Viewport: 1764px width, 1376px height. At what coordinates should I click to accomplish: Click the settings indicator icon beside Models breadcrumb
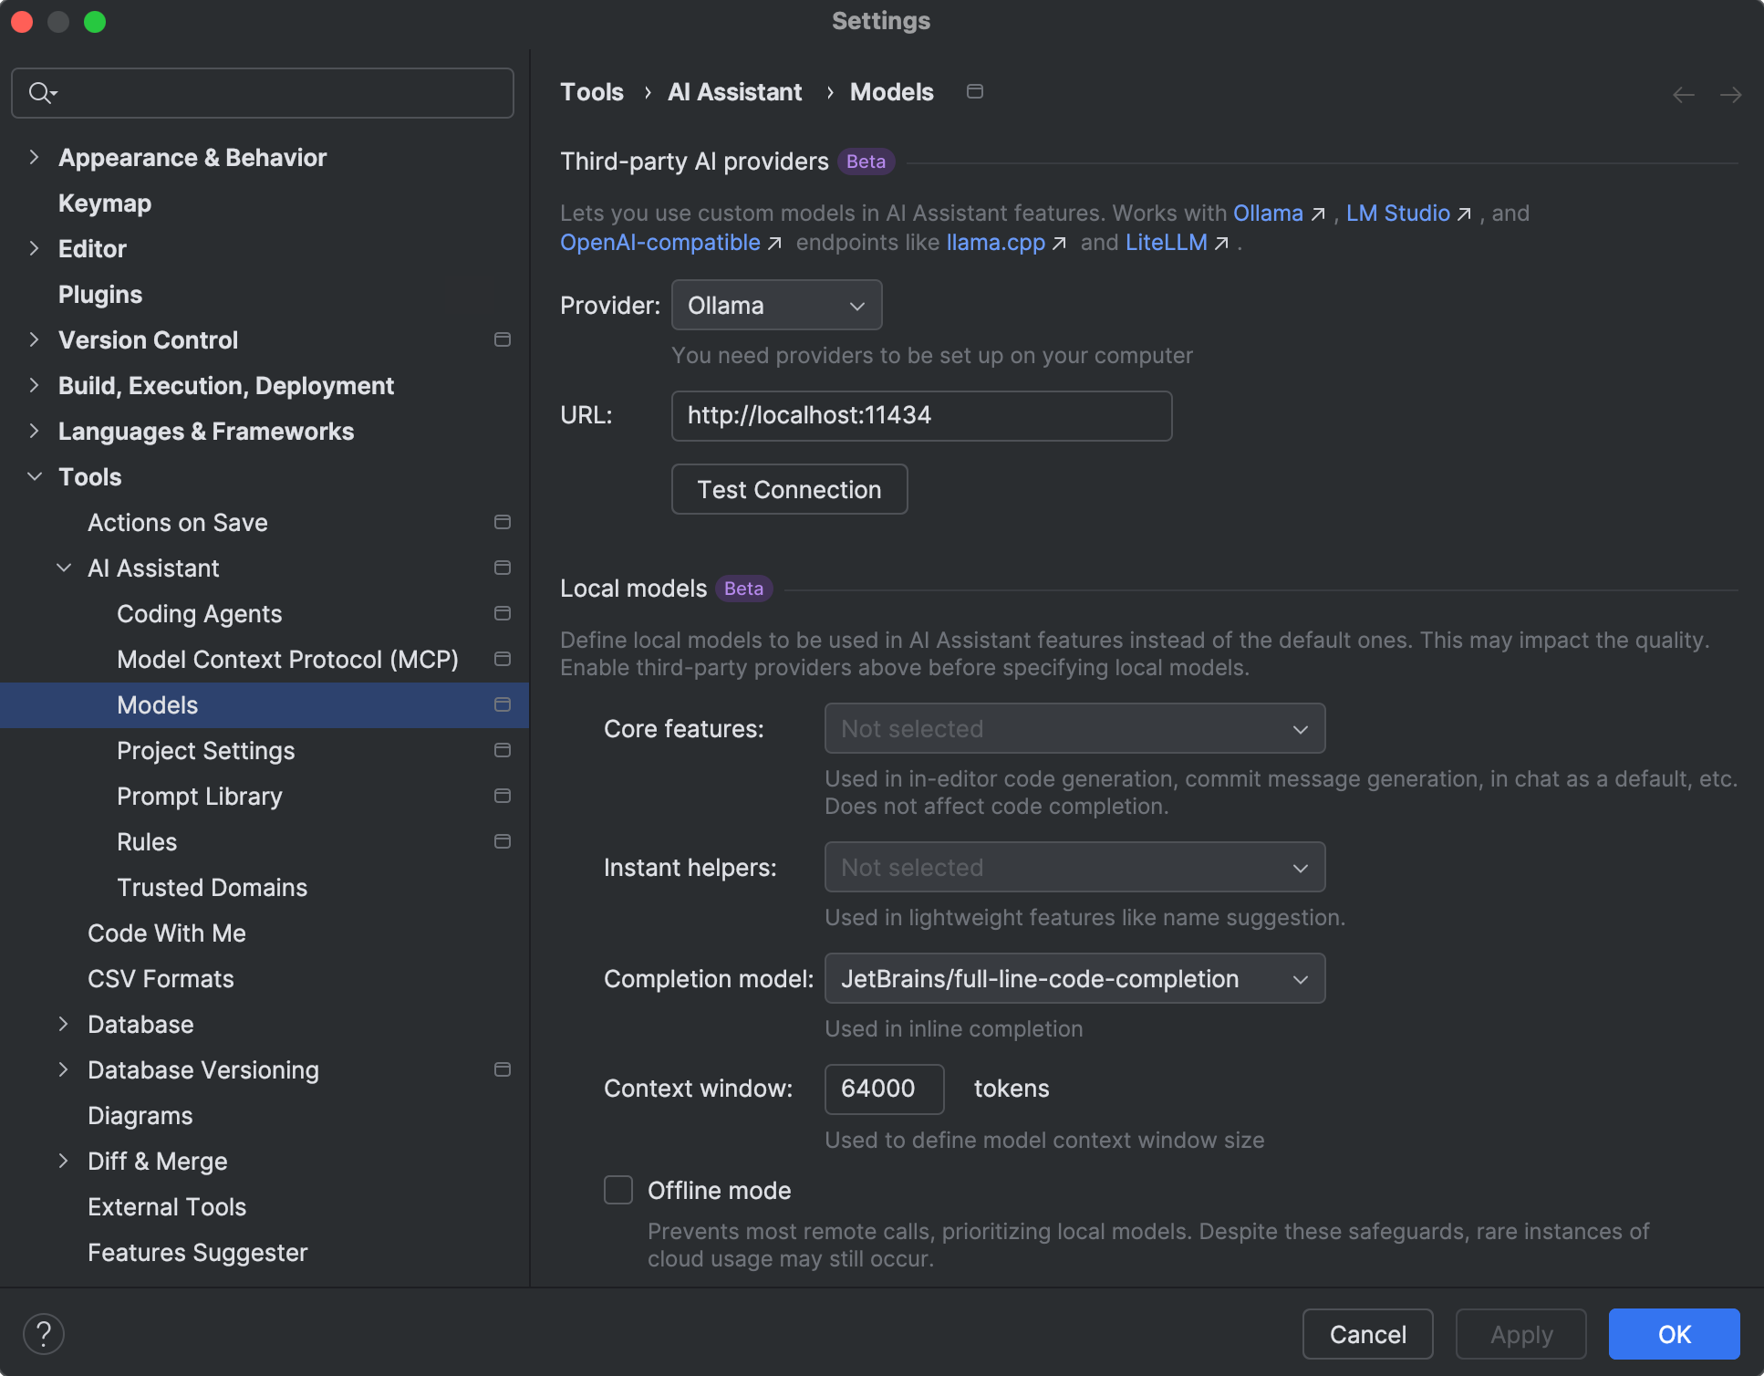point(974,91)
